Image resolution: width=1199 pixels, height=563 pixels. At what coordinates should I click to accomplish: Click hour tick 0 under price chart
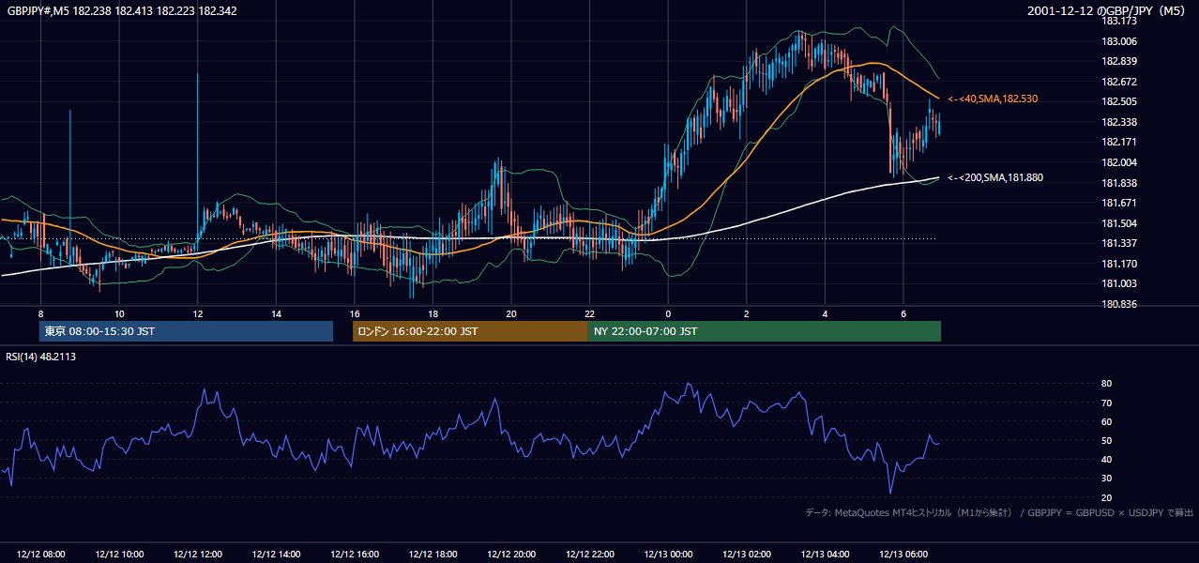pos(669,313)
